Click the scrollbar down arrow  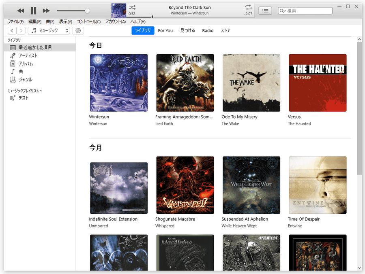tap(359, 268)
